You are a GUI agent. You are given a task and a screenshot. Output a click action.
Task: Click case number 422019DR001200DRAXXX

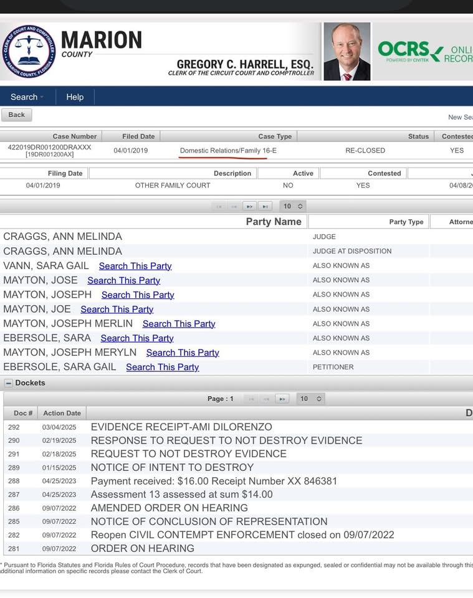click(50, 147)
